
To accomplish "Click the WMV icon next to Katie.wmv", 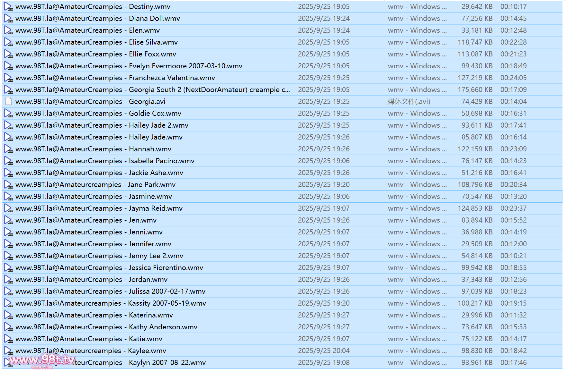I will 8,339.
